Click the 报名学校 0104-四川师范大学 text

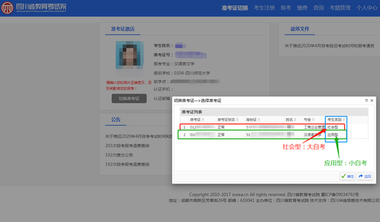tap(182, 73)
